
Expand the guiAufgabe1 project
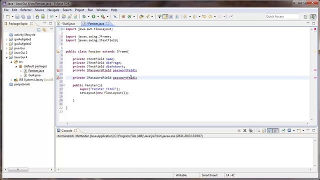click(6, 39)
